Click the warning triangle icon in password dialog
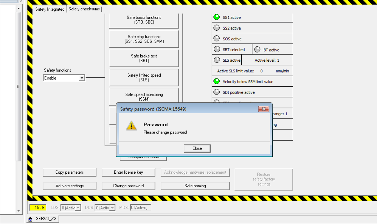 pyautogui.click(x=131, y=126)
